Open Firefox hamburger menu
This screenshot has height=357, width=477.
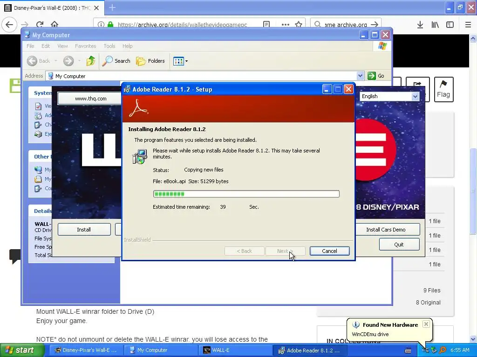[x=468, y=25]
